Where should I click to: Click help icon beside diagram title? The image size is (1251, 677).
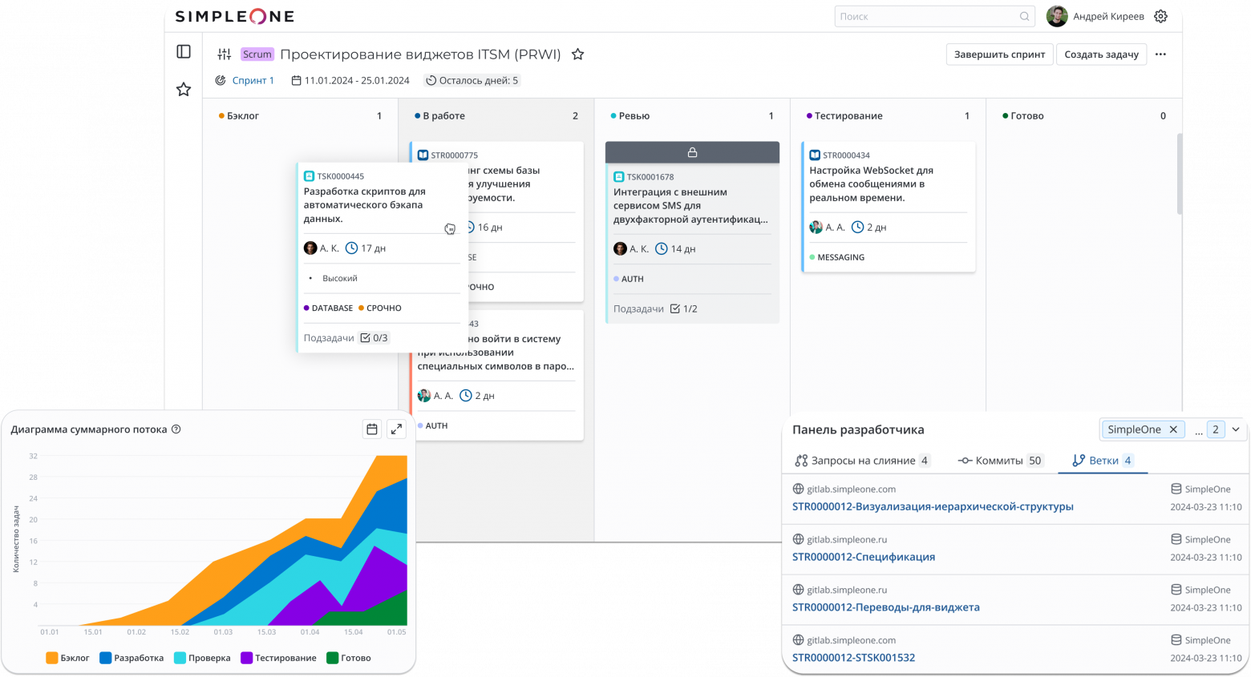(176, 429)
